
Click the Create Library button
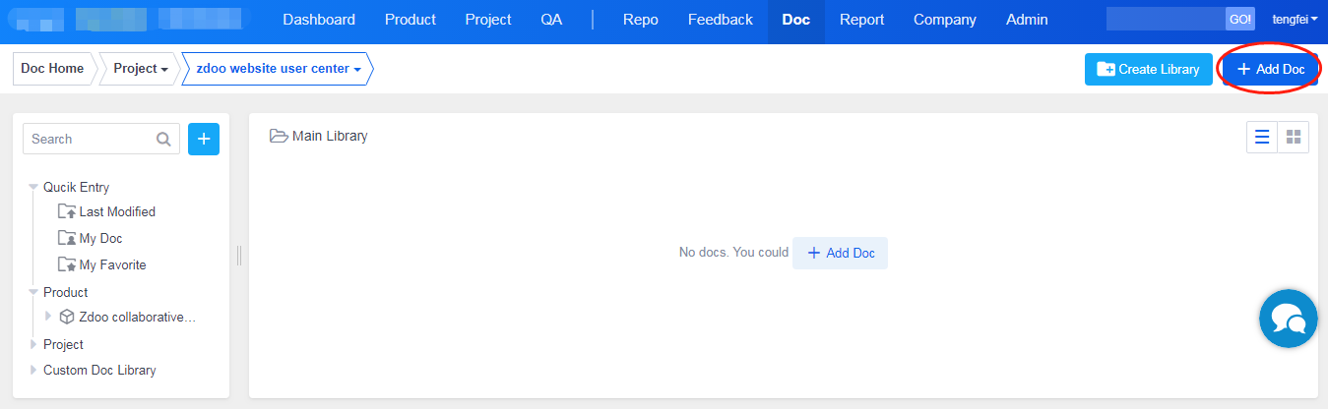point(1148,69)
